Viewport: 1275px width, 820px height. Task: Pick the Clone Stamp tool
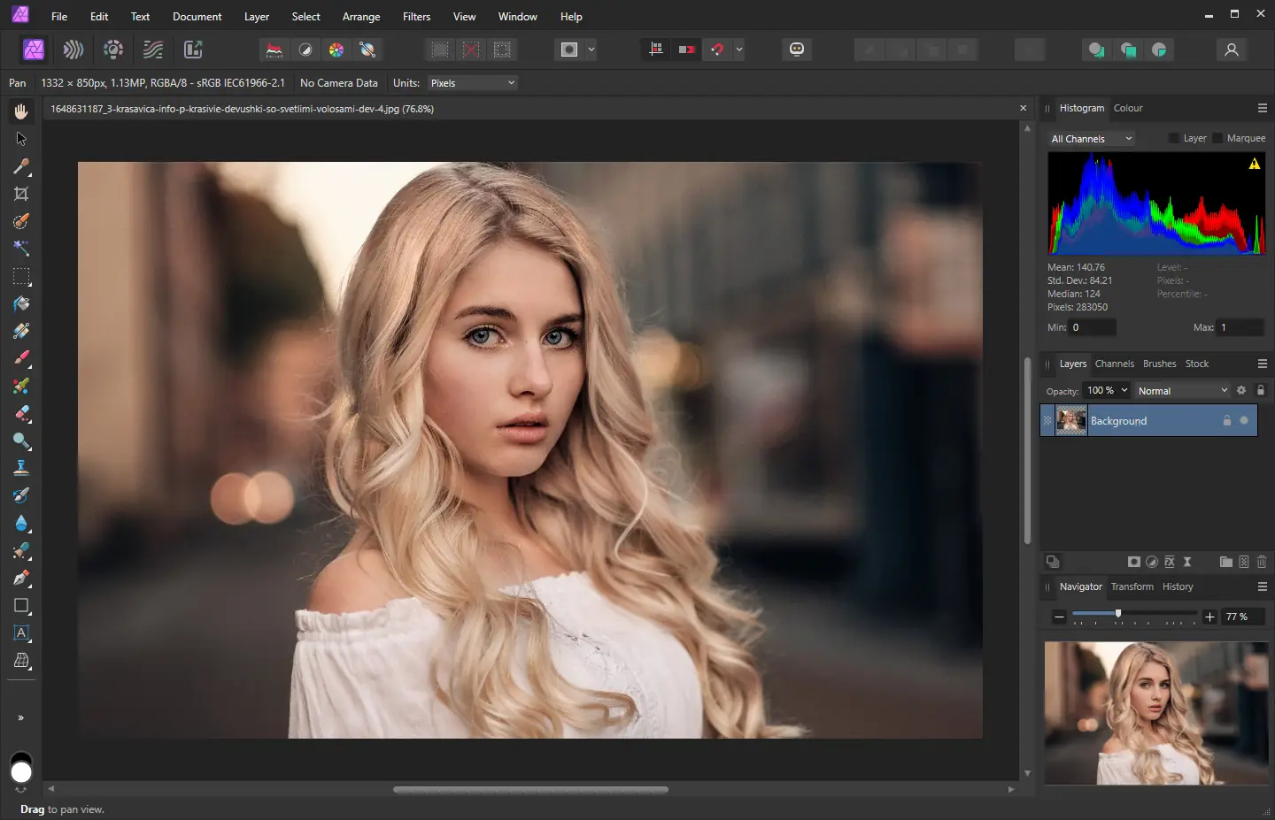pyautogui.click(x=21, y=468)
